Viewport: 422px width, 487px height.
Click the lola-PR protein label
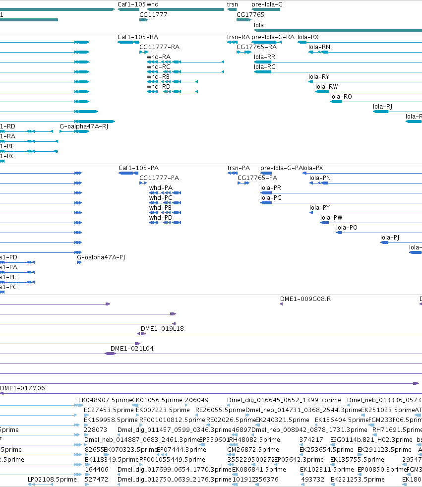271,188
